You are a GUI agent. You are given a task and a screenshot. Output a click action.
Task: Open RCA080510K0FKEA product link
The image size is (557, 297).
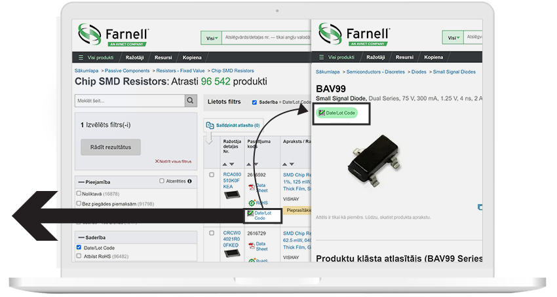pyautogui.click(x=232, y=181)
